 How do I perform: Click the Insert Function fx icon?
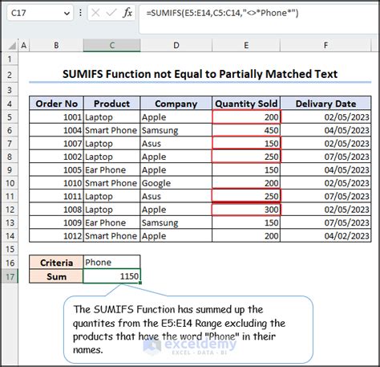(127, 13)
